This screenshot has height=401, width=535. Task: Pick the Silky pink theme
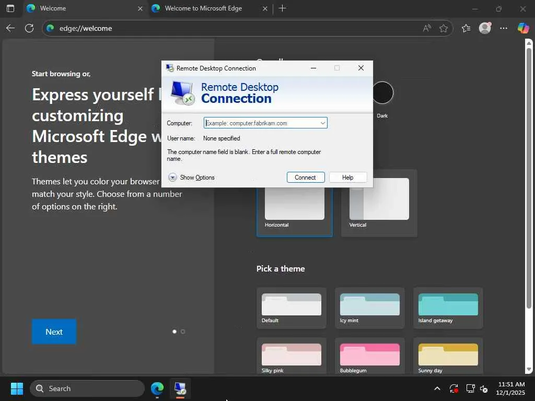pyautogui.click(x=292, y=356)
